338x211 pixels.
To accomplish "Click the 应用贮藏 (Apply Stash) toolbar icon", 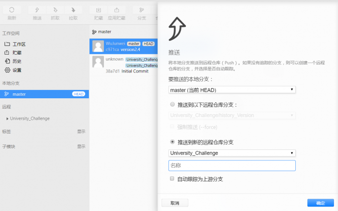I will pyautogui.click(x=116, y=12).
